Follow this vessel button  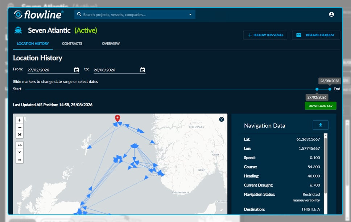click(265, 35)
